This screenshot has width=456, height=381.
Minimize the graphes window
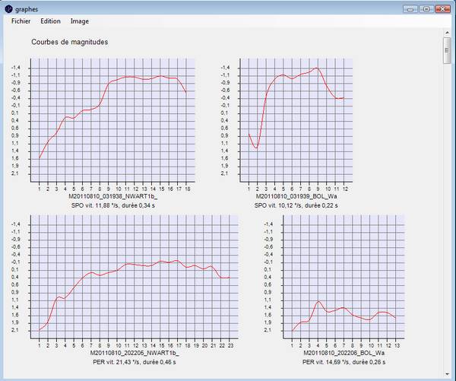(x=411, y=8)
